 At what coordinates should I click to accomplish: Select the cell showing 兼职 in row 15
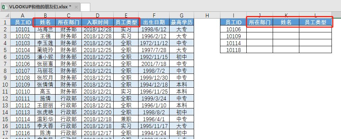click(126, 119)
